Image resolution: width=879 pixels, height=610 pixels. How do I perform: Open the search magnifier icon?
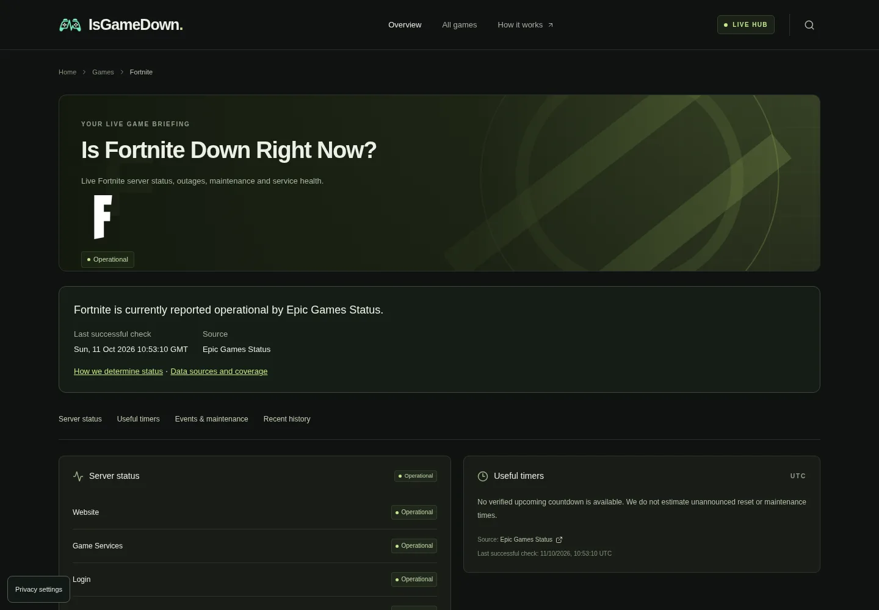tap(809, 25)
